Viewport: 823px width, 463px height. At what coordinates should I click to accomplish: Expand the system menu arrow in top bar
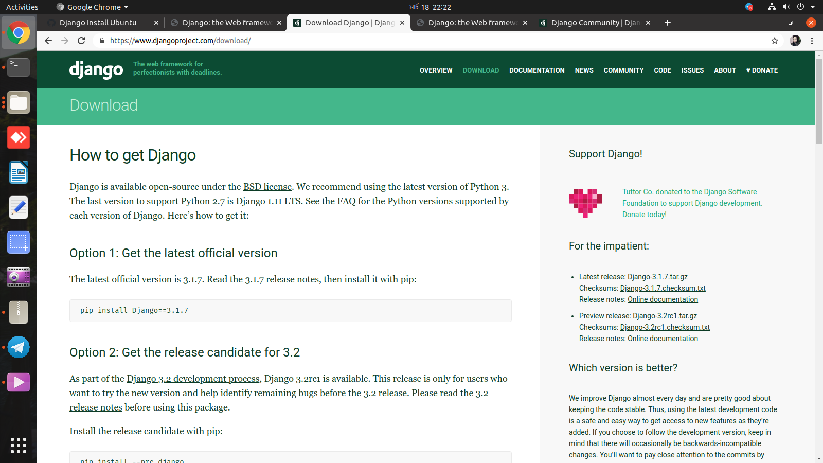click(813, 7)
